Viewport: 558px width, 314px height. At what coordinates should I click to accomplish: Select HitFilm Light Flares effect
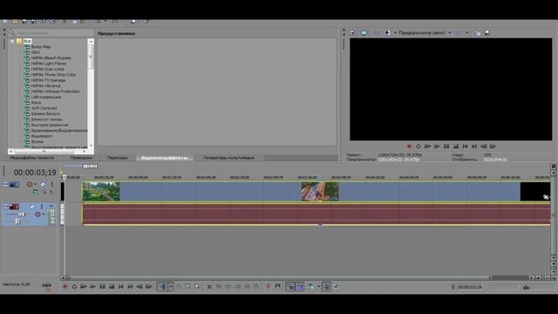tap(49, 64)
